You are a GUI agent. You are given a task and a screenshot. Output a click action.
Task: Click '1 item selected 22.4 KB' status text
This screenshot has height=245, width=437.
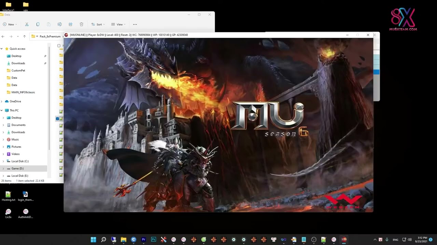tap(30, 181)
